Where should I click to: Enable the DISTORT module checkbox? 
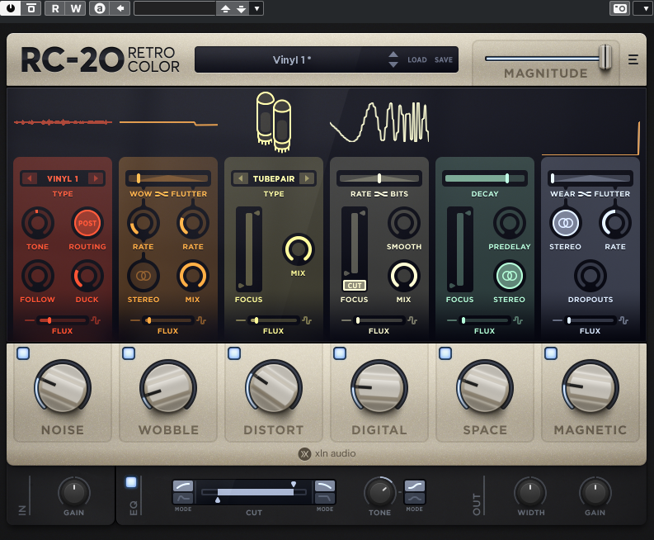pyautogui.click(x=234, y=353)
